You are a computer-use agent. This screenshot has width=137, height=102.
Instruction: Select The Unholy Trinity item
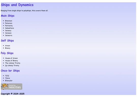click(x=13, y=63)
